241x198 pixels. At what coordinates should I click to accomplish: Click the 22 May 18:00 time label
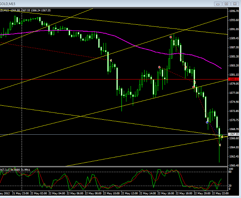point(184,193)
